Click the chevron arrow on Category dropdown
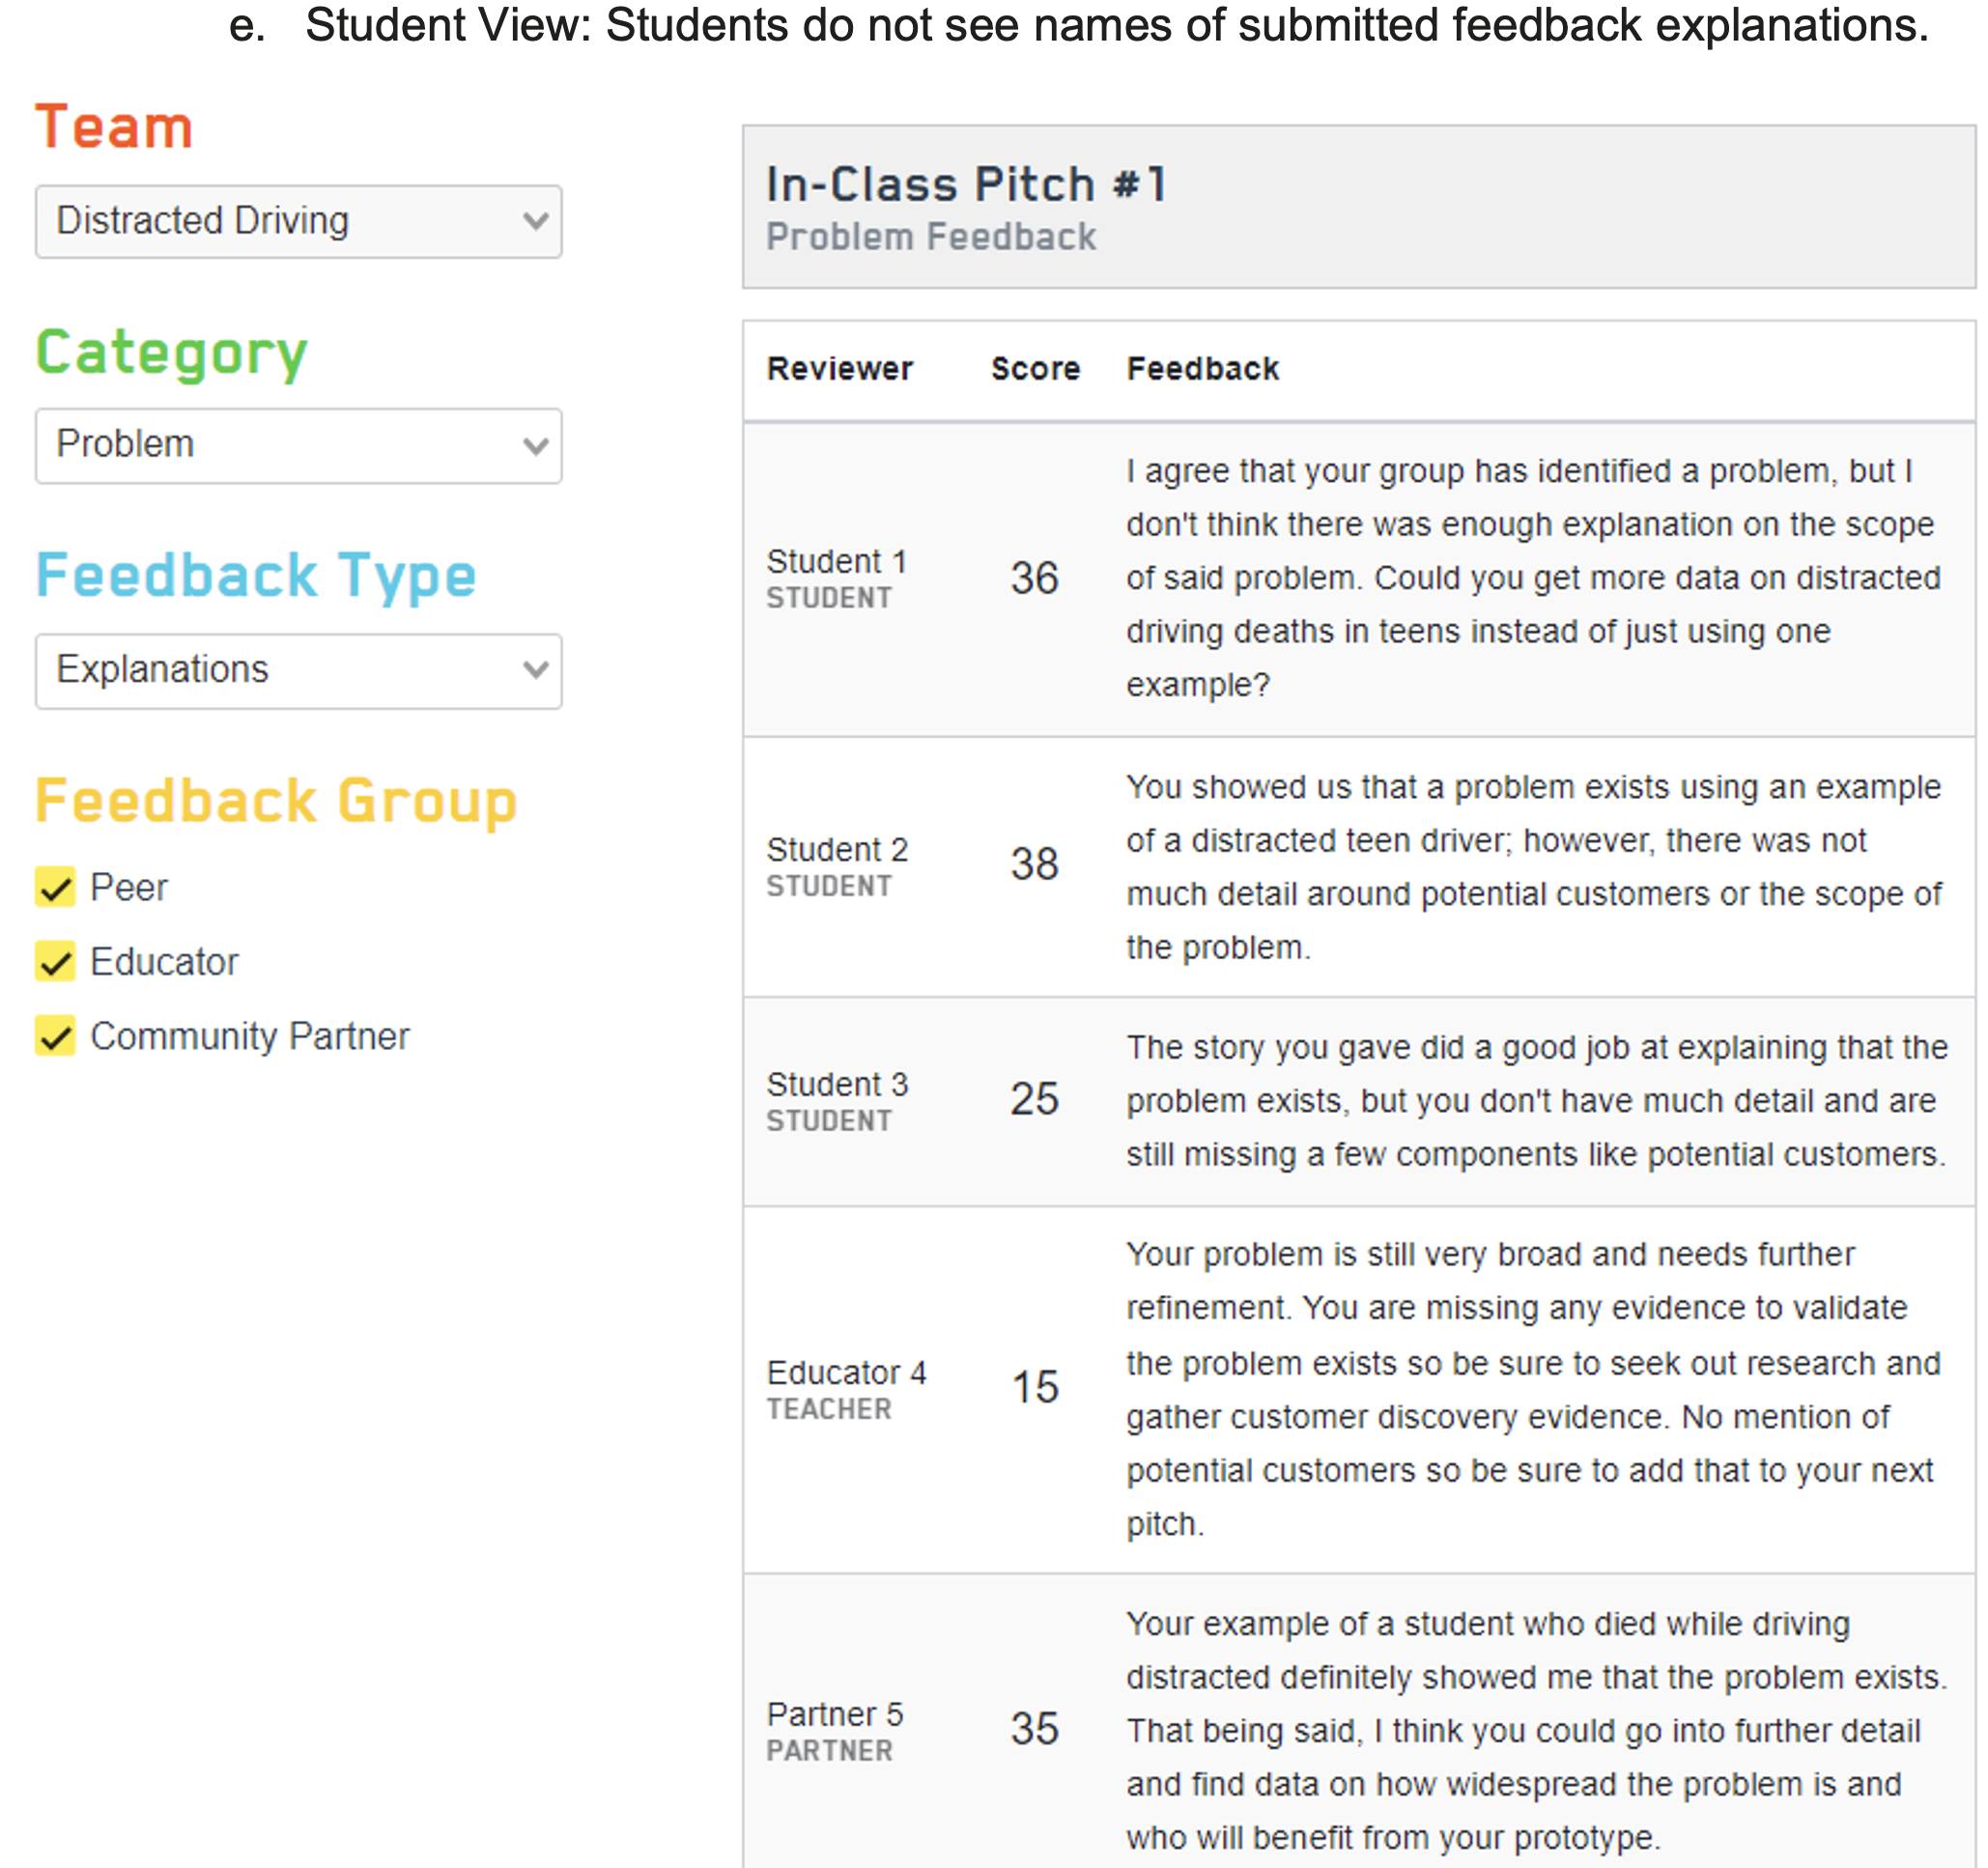This screenshot has width=1988, height=1868. pyautogui.click(x=536, y=445)
